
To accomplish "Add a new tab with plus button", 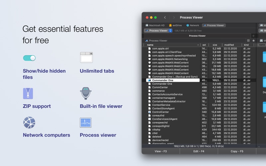I will pyautogui.click(x=253, y=36).
